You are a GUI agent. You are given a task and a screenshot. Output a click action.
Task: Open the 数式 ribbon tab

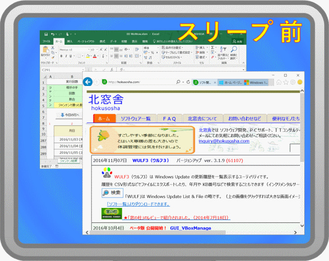(102, 41)
